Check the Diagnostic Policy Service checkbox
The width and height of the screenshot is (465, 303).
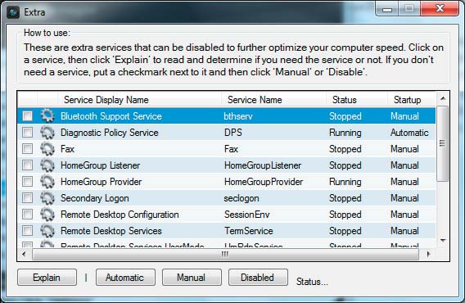[27, 133]
